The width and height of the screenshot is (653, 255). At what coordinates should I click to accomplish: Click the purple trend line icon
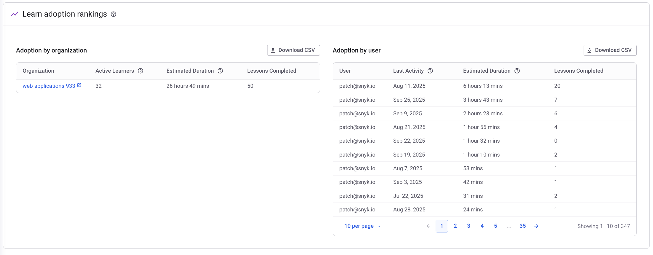(x=15, y=14)
